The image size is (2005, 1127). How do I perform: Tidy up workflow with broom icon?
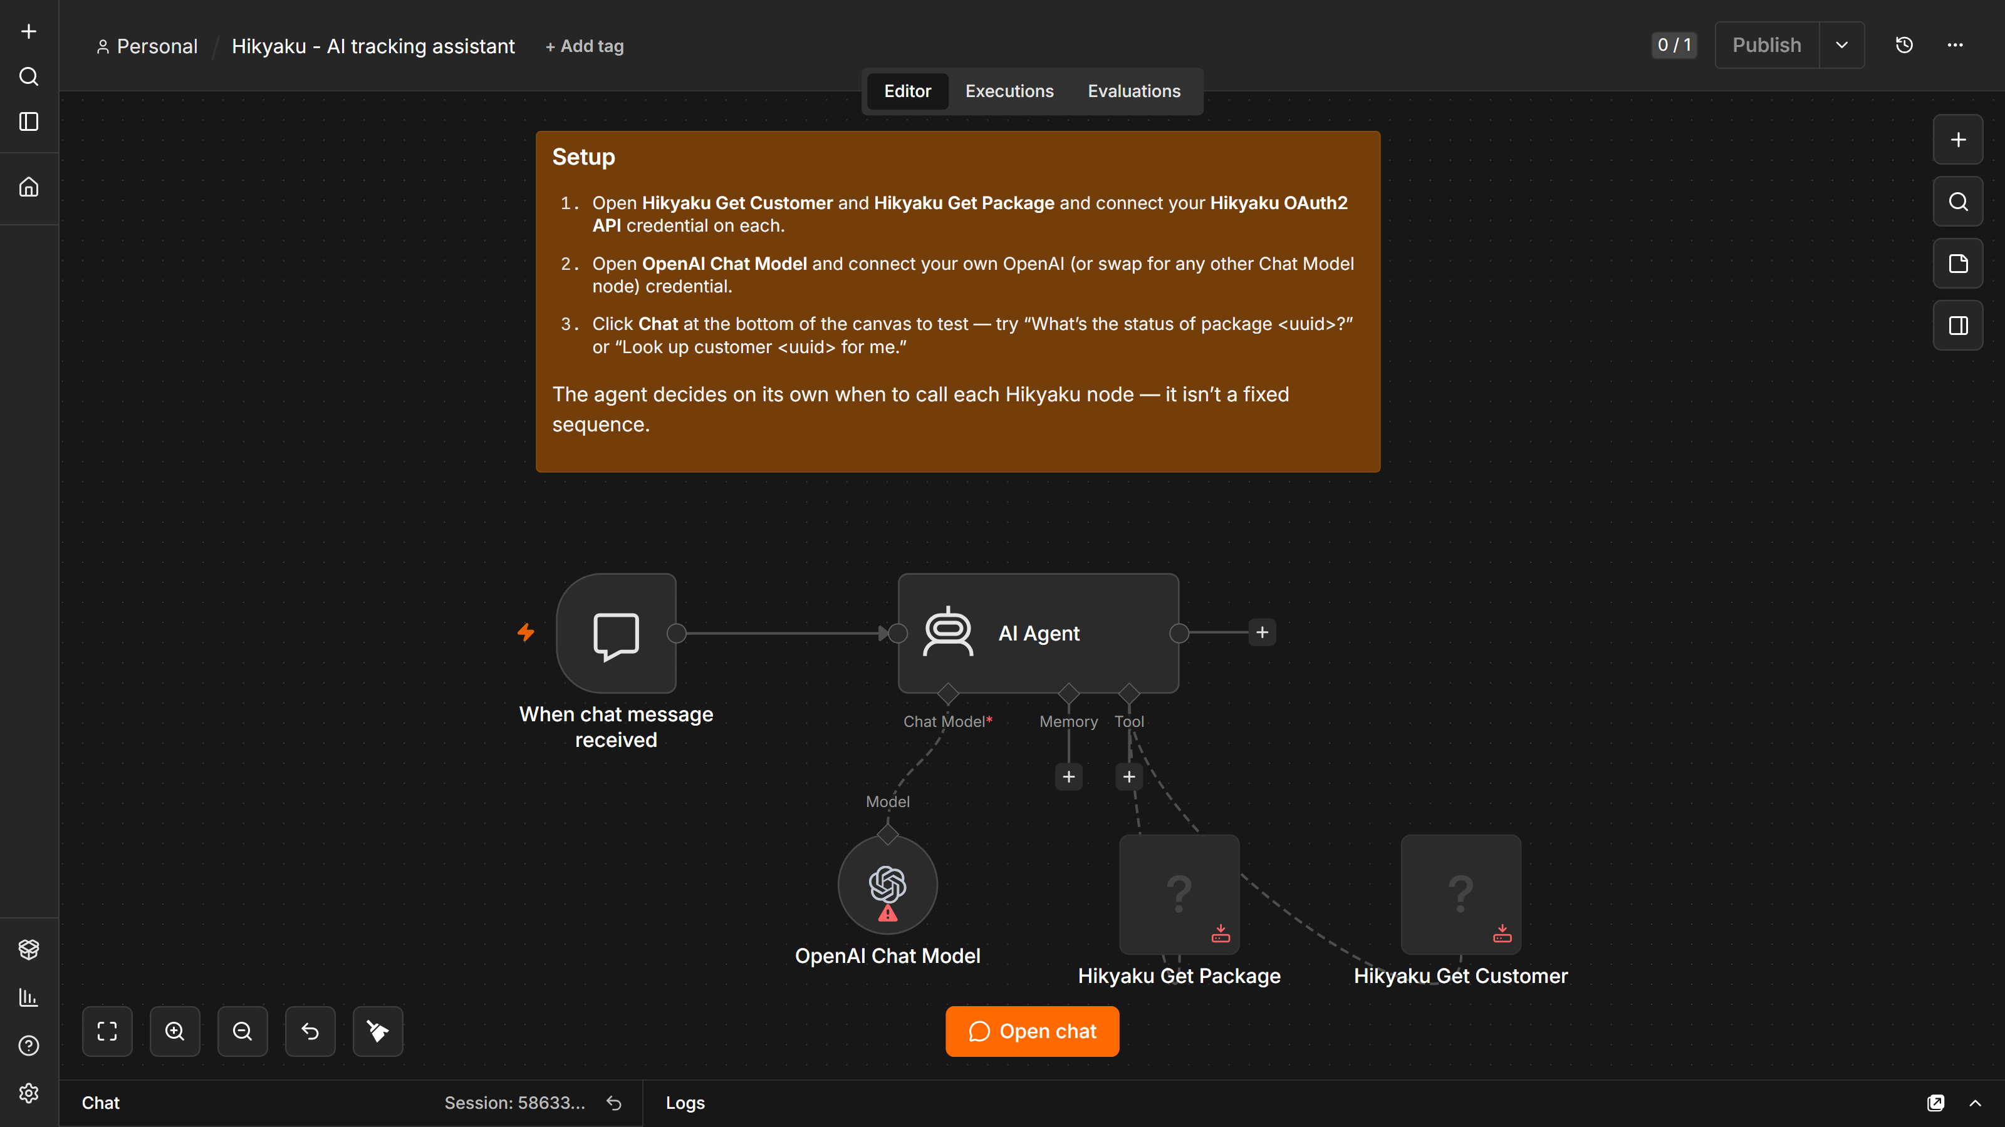378,1031
